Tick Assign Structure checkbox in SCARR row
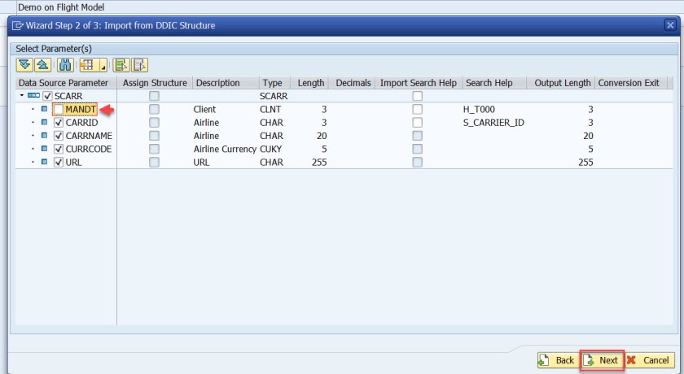The width and height of the screenshot is (684, 374). (154, 96)
